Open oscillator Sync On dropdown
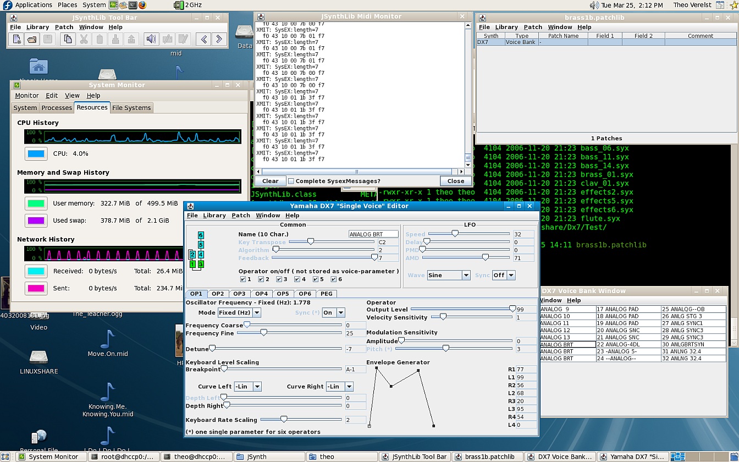This screenshot has width=739, height=462. [333, 312]
